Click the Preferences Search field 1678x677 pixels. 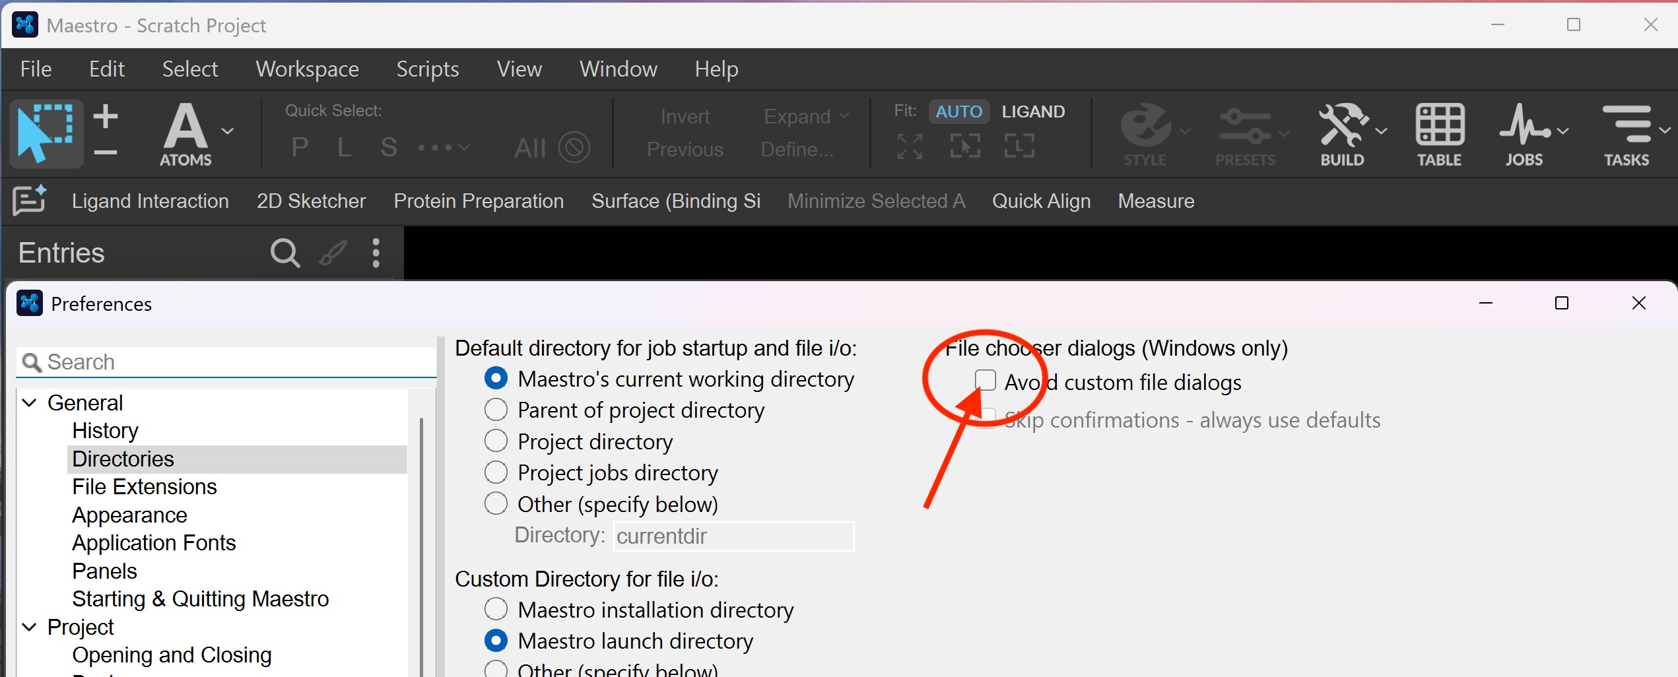(226, 362)
